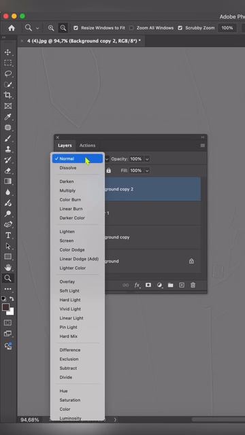
Task: Select the Gradient tool
Action: (x=7, y=181)
